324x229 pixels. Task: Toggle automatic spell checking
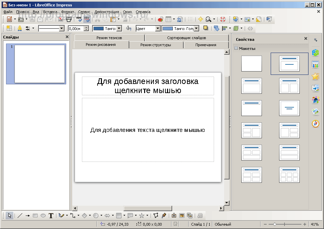[x=87, y=19]
